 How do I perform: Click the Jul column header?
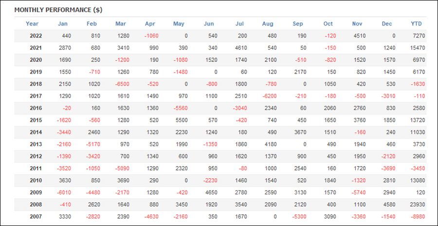click(239, 24)
